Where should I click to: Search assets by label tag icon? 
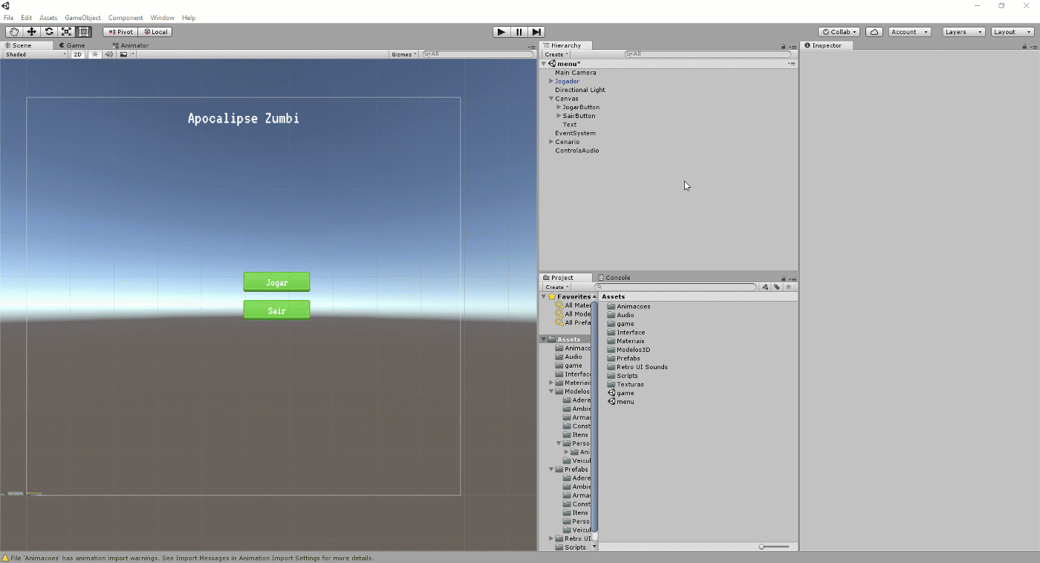click(776, 287)
